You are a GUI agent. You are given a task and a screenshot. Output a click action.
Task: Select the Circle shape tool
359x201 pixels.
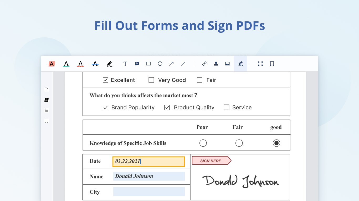point(160,64)
